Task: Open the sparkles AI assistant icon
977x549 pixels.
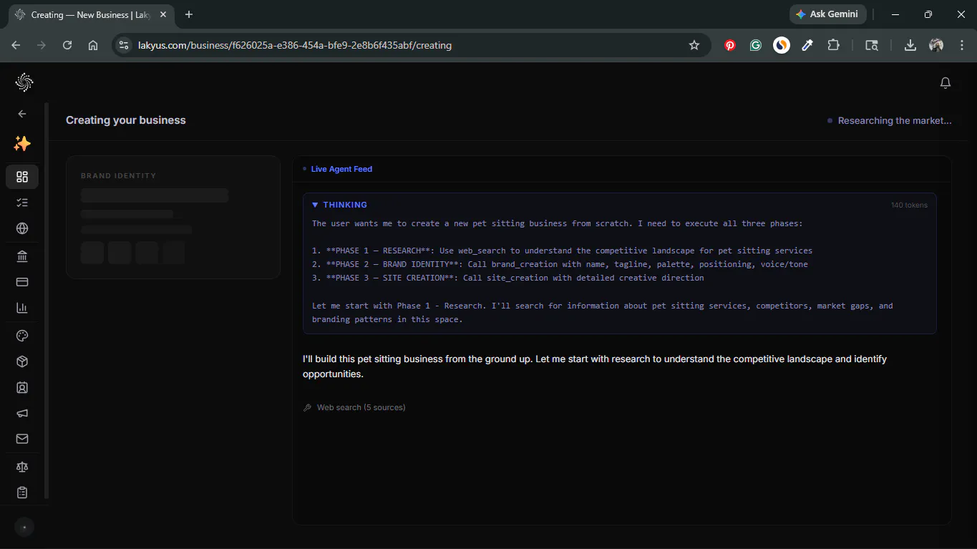Action: [22, 144]
